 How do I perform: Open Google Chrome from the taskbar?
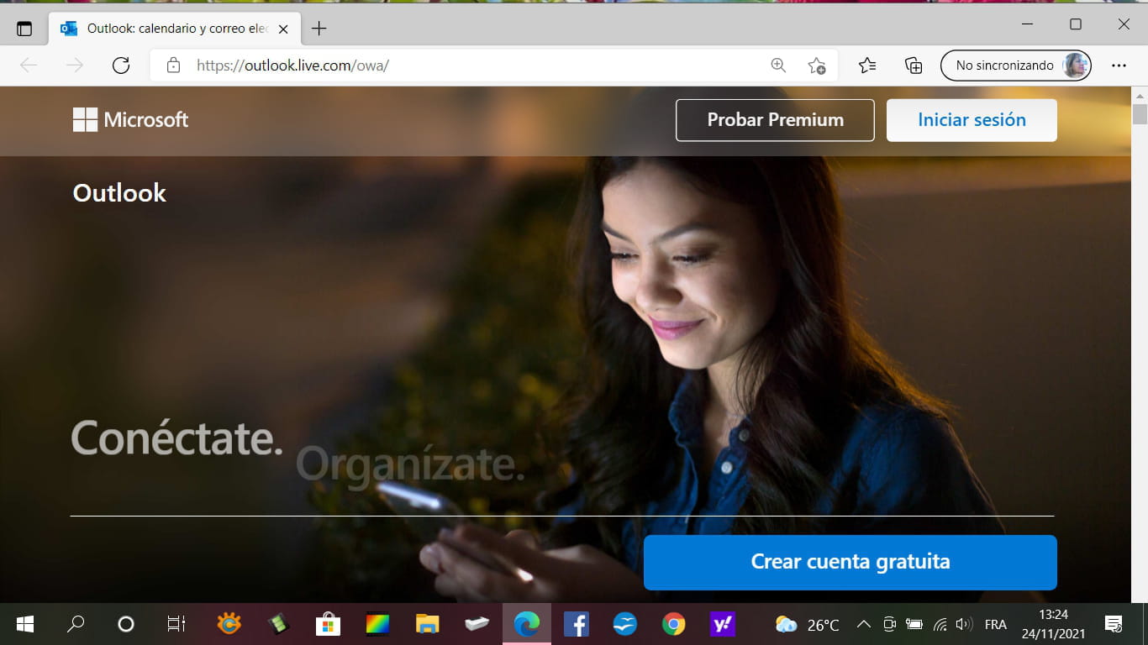[673, 624]
